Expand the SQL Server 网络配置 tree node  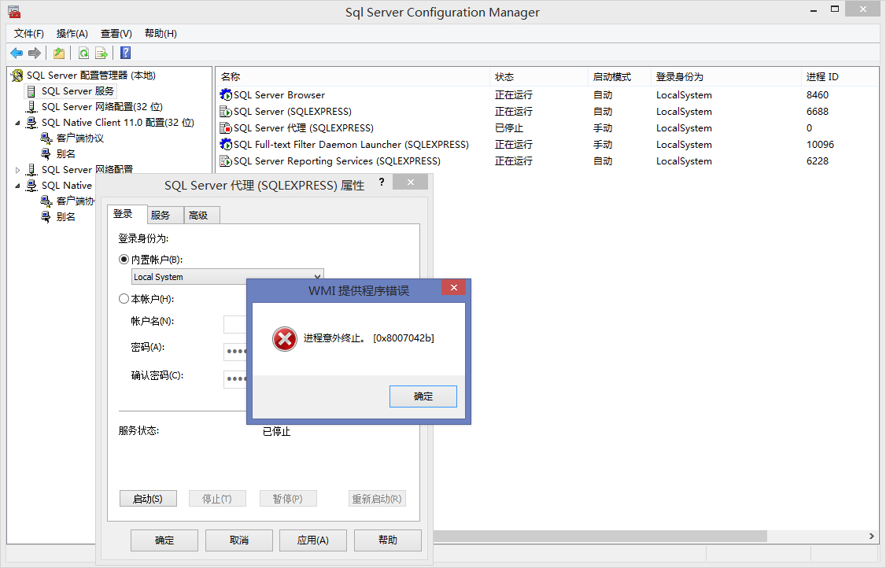(17, 170)
